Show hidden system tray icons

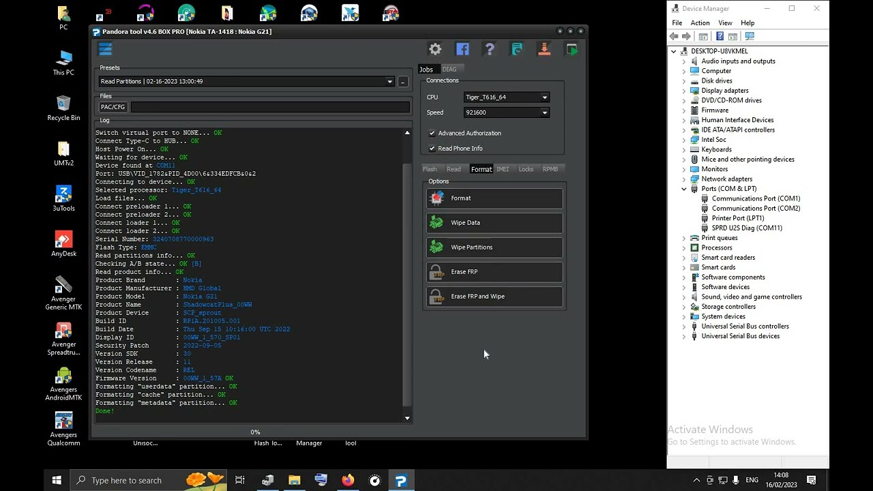pyautogui.click(x=696, y=480)
